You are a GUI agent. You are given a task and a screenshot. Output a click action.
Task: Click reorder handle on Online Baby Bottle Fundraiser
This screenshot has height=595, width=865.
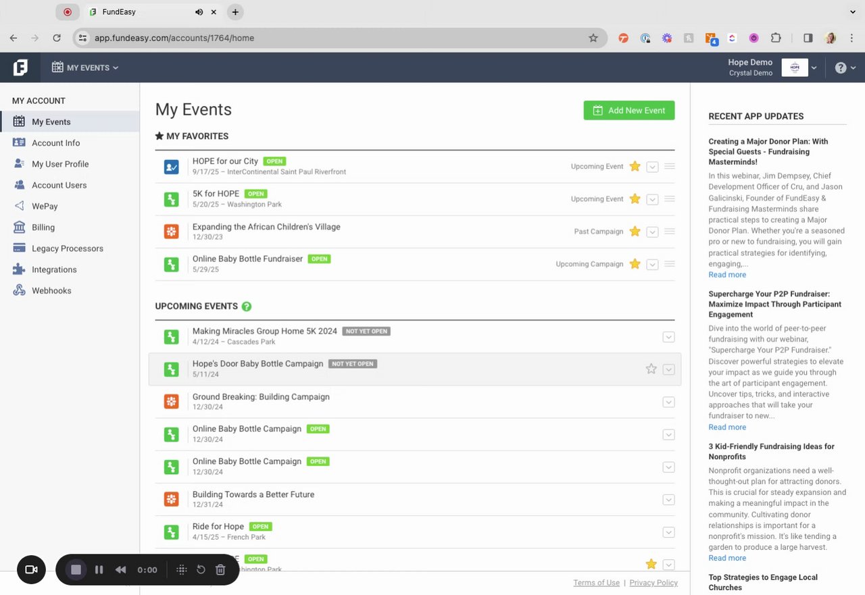(x=669, y=264)
